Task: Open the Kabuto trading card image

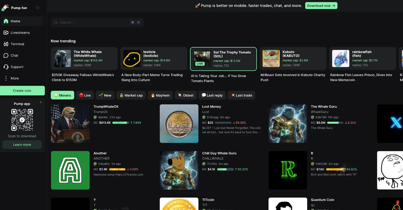Action: click(271, 59)
